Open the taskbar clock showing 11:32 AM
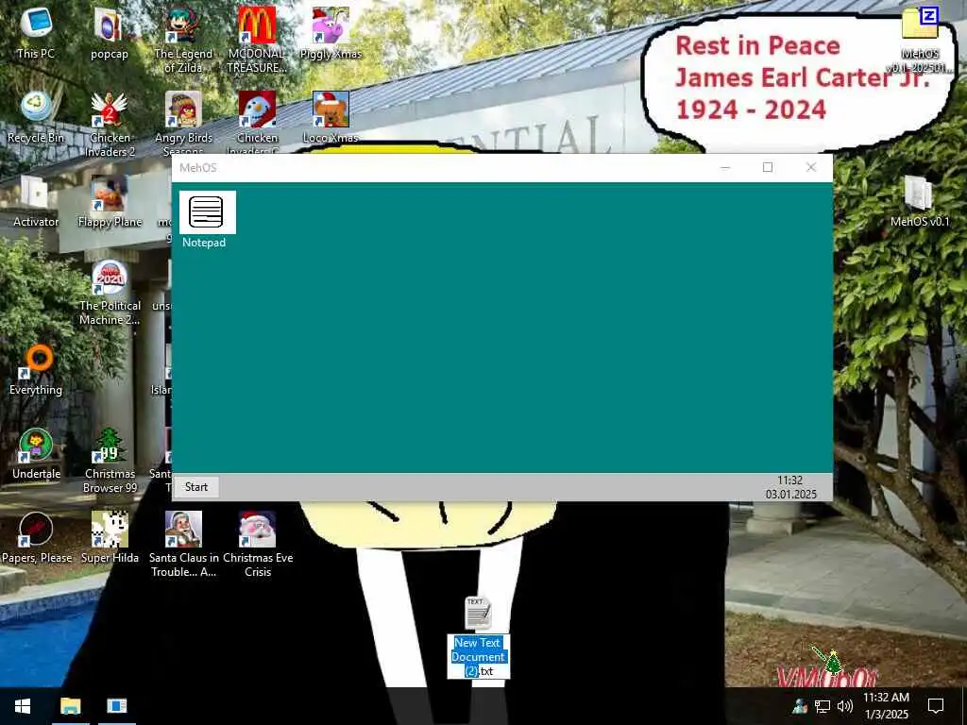 click(886, 706)
